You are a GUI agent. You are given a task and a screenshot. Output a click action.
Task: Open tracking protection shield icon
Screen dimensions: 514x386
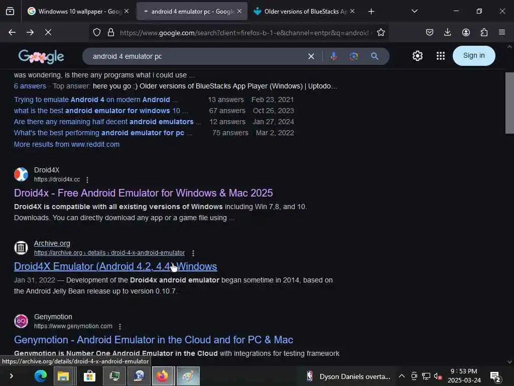pyautogui.click(x=97, y=33)
